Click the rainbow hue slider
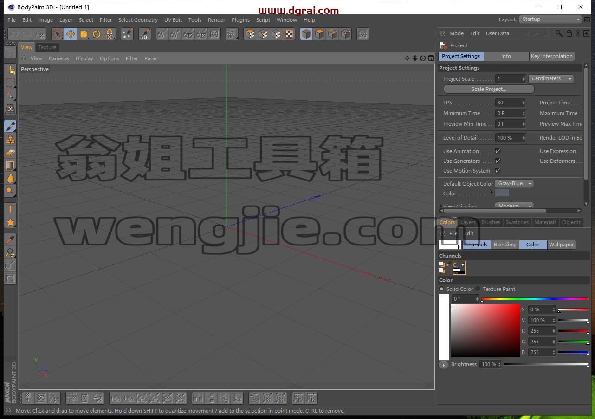 coord(535,299)
